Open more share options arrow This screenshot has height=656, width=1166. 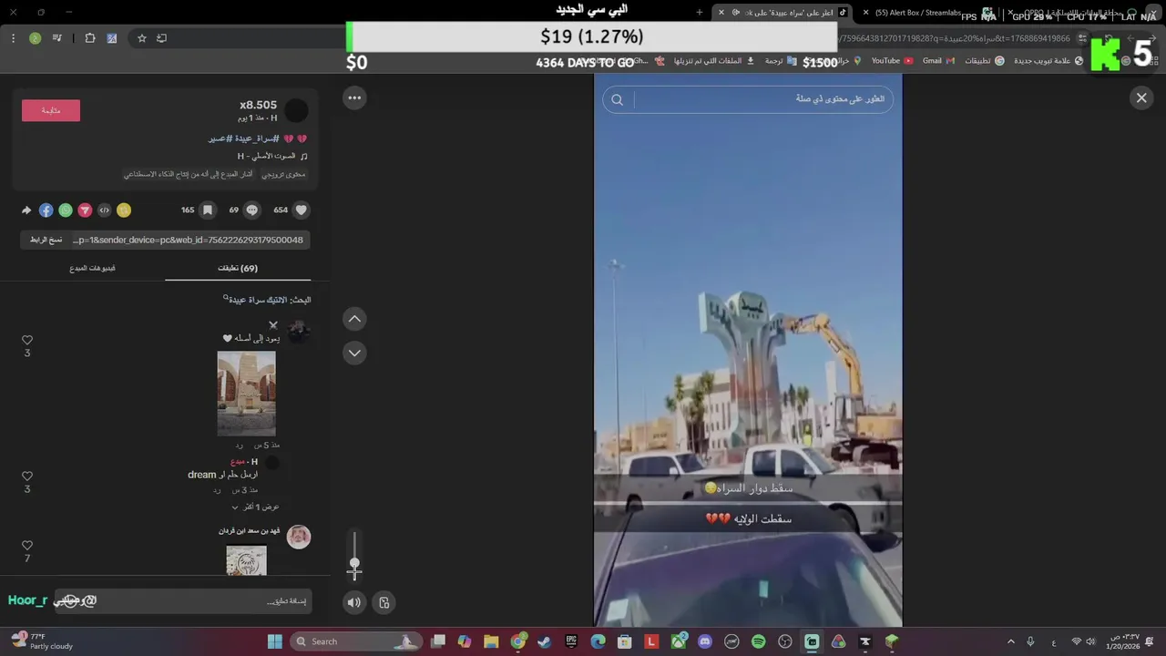pyautogui.click(x=26, y=210)
